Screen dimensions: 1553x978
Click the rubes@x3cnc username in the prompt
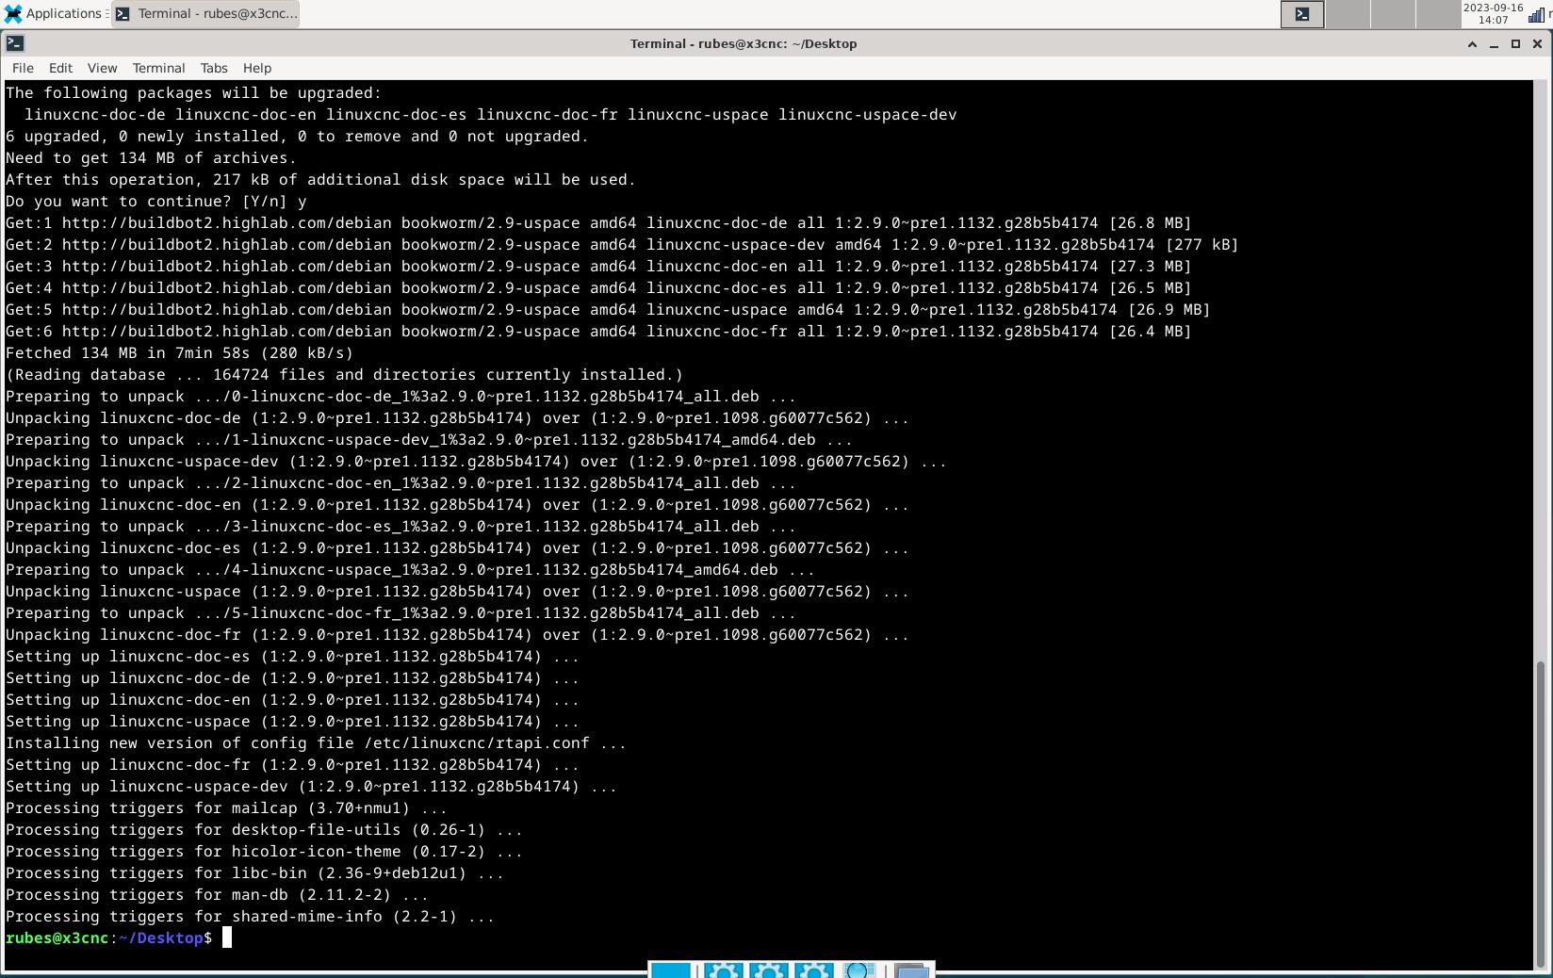pyautogui.click(x=57, y=937)
